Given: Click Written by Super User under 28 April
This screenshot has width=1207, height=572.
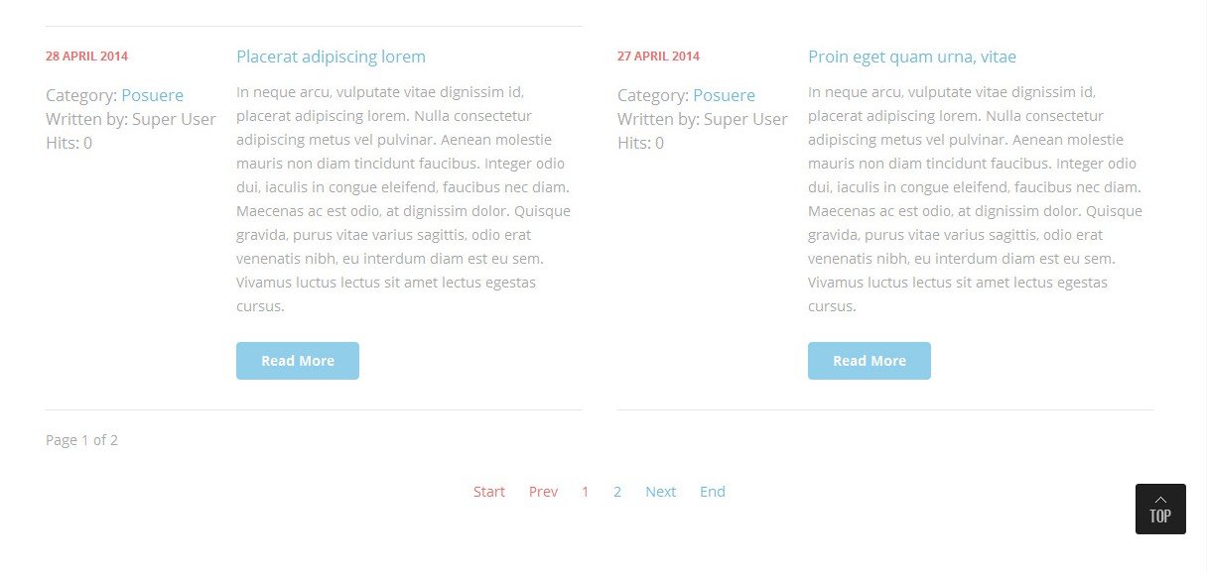Looking at the screenshot, I should pyautogui.click(x=130, y=119).
